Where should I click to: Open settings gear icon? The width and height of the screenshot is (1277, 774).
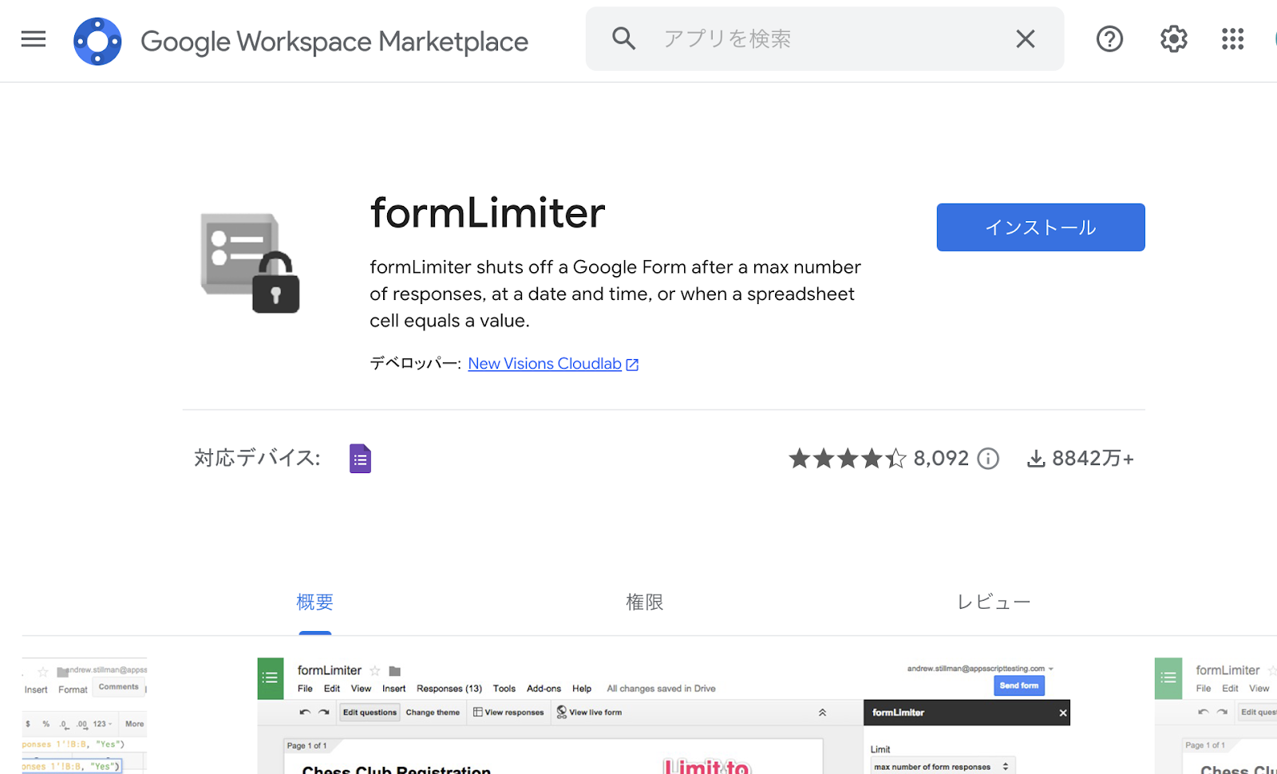[x=1173, y=38]
